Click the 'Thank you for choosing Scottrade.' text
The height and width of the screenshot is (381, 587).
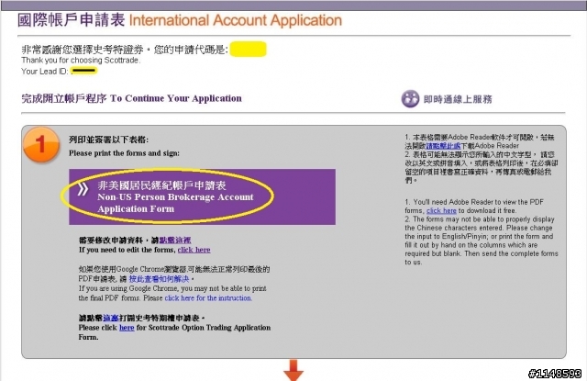click(81, 61)
